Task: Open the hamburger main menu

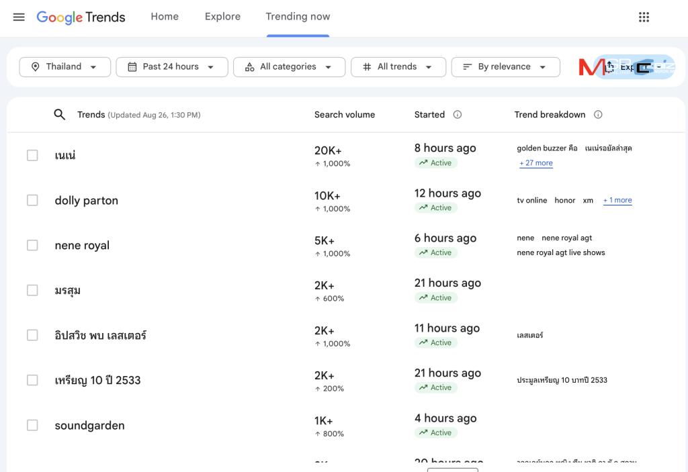Action: tap(19, 17)
